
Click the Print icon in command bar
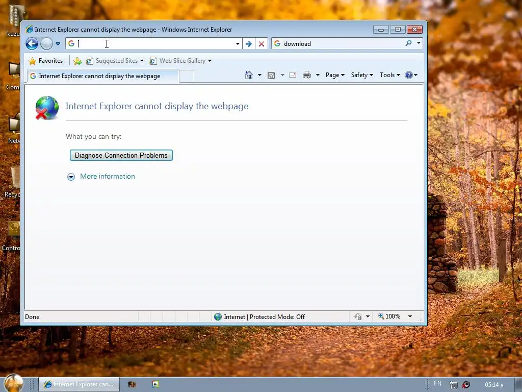point(306,75)
